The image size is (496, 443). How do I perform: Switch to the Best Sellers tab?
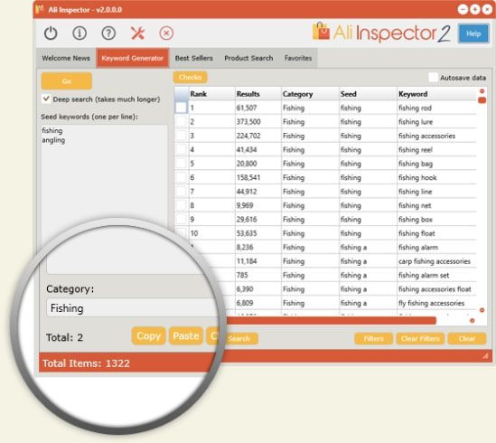click(194, 58)
